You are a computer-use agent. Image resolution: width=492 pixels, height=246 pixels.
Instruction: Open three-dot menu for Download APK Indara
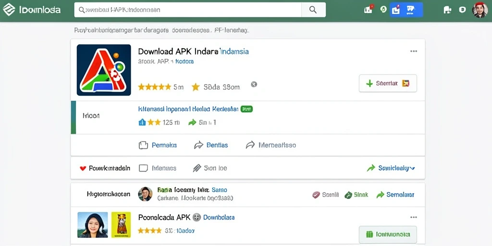414,51
